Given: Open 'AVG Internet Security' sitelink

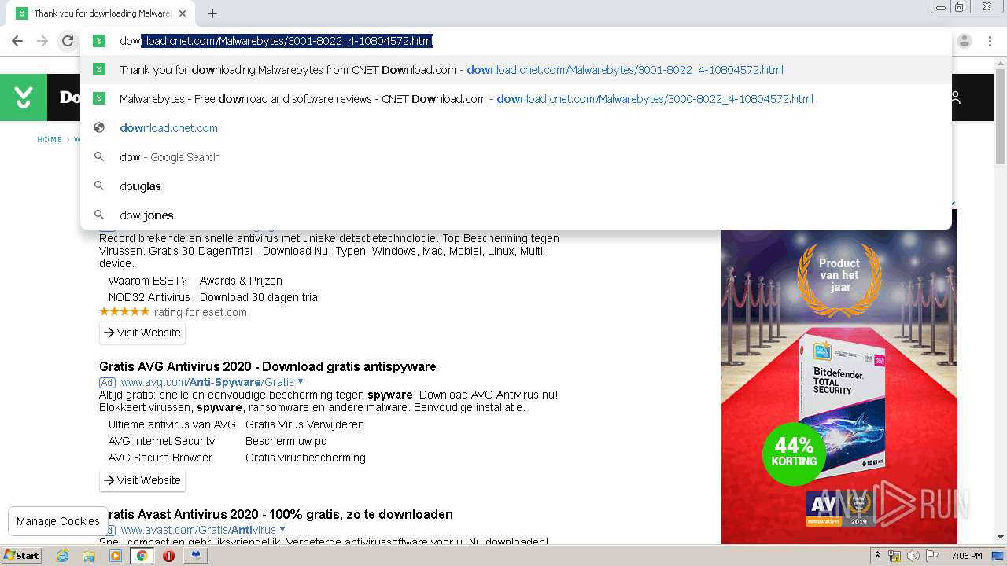Looking at the screenshot, I should point(161,441).
